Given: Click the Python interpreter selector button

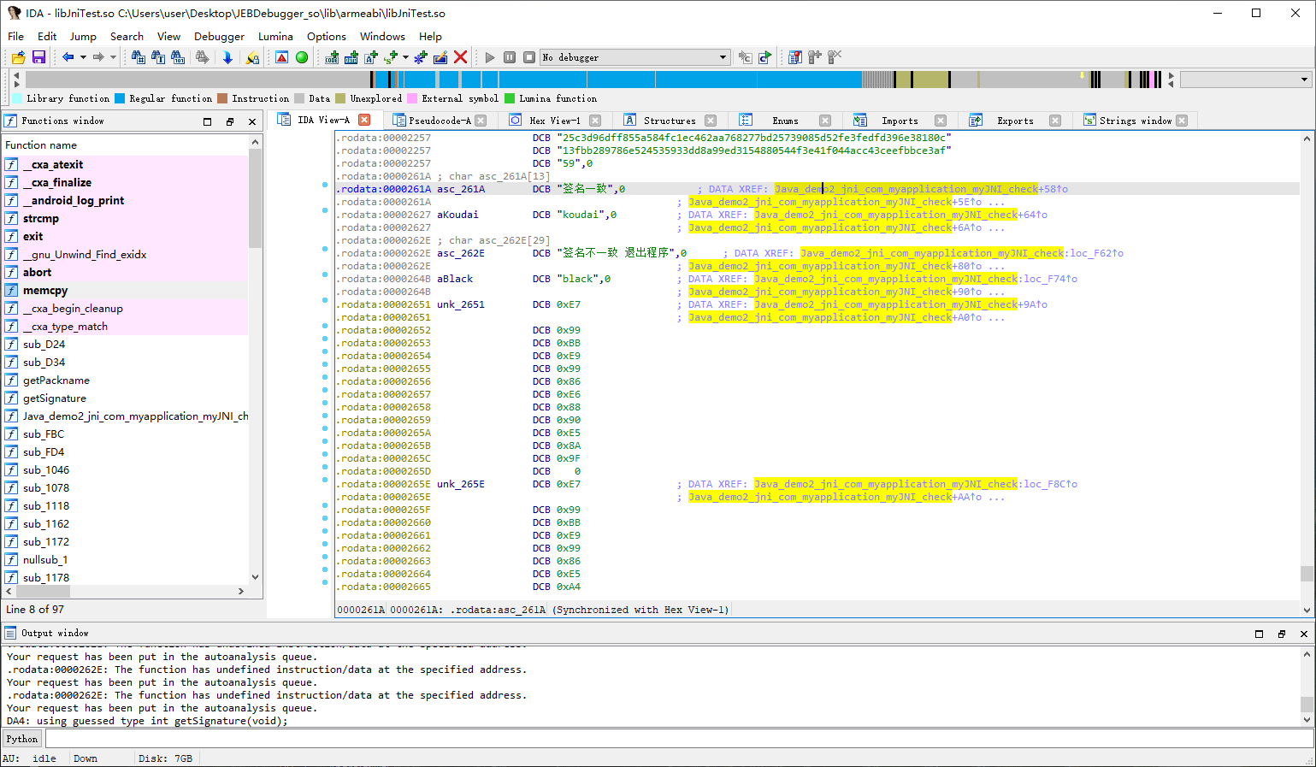Looking at the screenshot, I should tap(22, 739).
